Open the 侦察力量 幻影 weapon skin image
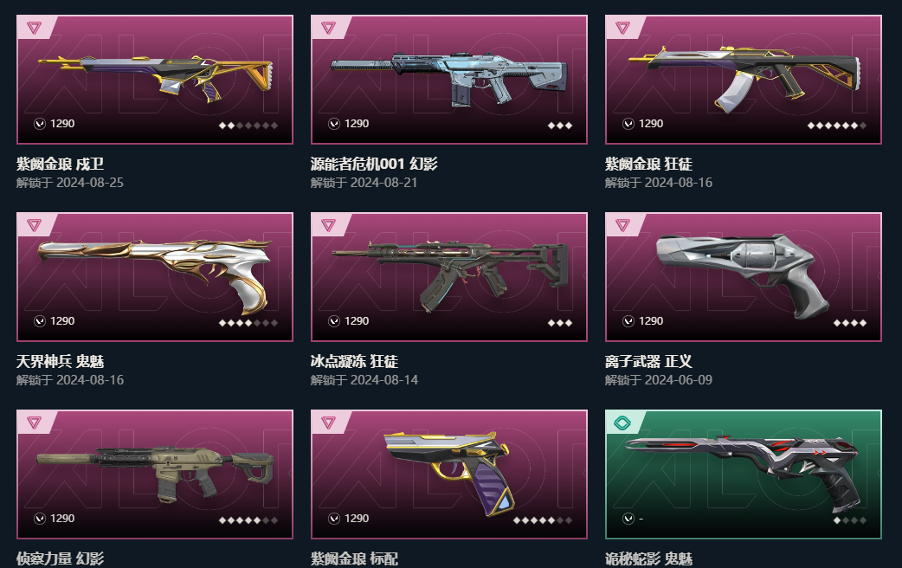Image resolution: width=902 pixels, height=568 pixels. click(155, 474)
